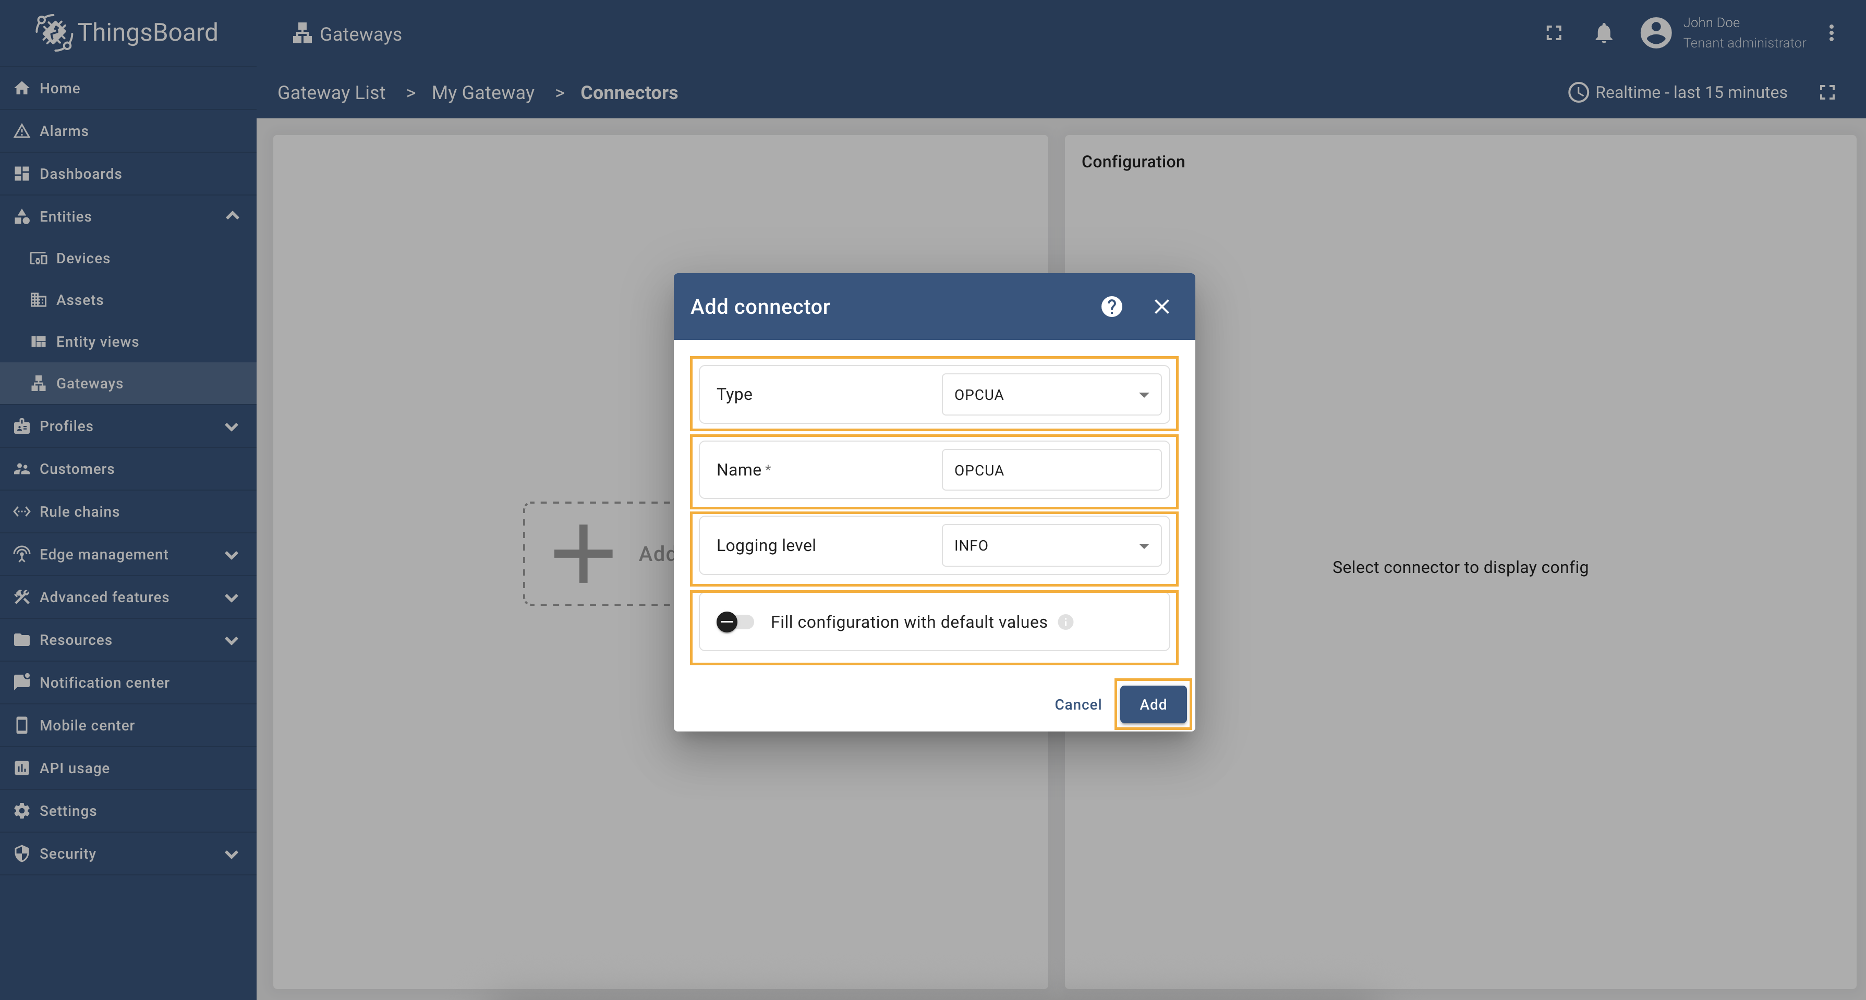Screen dimensions: 1866x1000
Task: Open Devices in the sidebar
Action: (82, 259)
